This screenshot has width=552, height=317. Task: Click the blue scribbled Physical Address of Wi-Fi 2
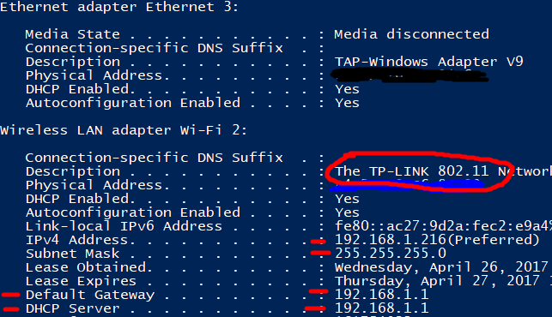407,186
